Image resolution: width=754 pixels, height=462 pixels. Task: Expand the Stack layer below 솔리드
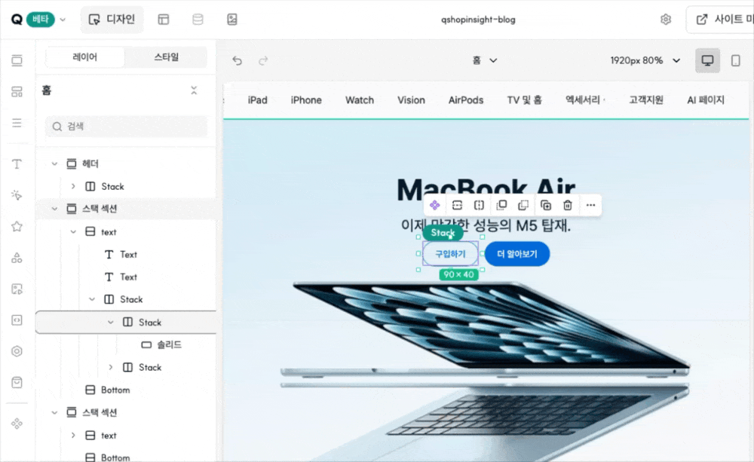tap(111, 367)
